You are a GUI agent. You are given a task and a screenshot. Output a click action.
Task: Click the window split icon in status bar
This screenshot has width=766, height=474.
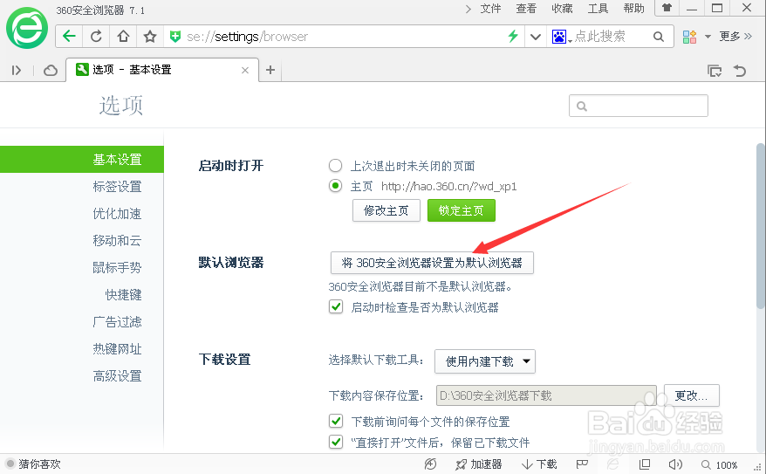(x=645, y=464)
